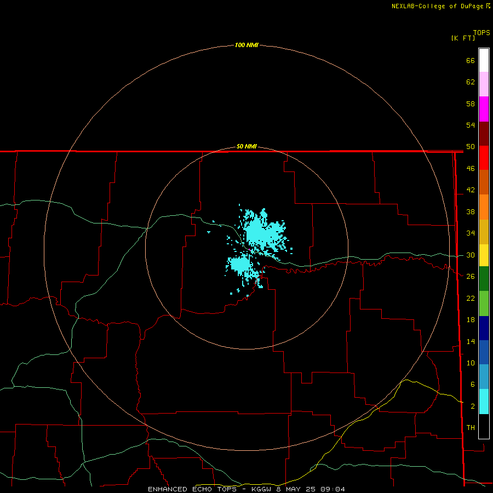Click the magenta swatch at 58

pyautogui.click(x=484, y=109)
